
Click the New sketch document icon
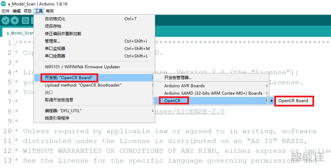point(25,21)
